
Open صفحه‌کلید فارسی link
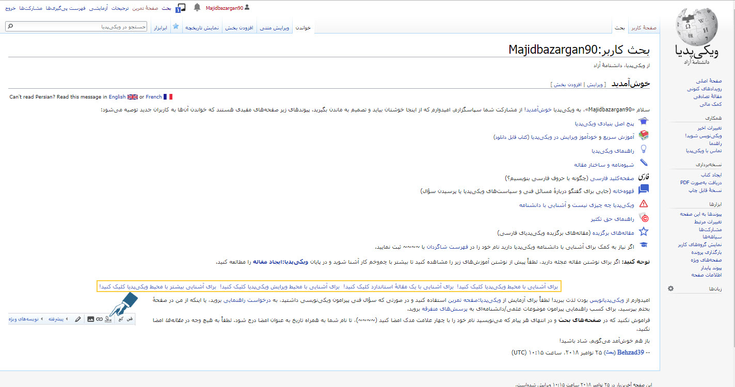(x=613, y=178)
